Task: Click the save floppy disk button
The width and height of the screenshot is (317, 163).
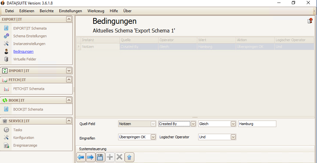Action: (100, 157)
